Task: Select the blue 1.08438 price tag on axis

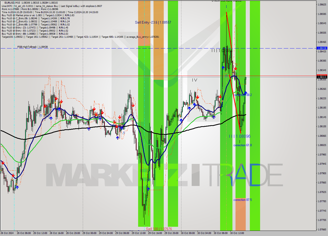Action: pyautogui.click(x=322, y=48)
